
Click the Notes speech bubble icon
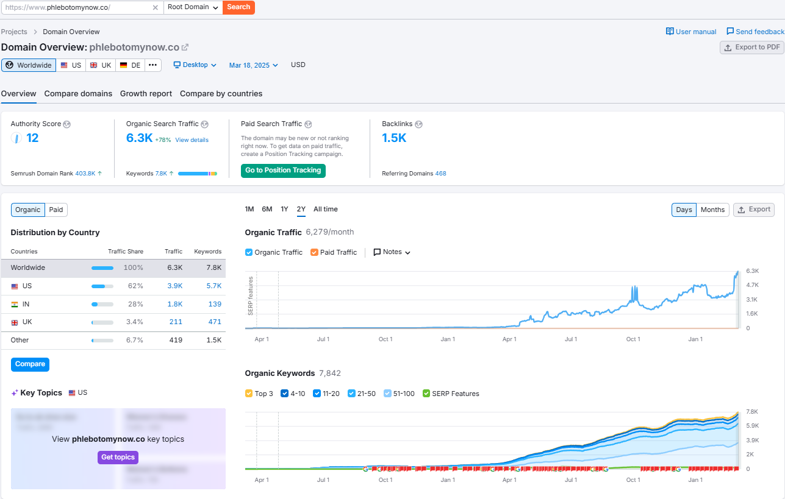377,252
